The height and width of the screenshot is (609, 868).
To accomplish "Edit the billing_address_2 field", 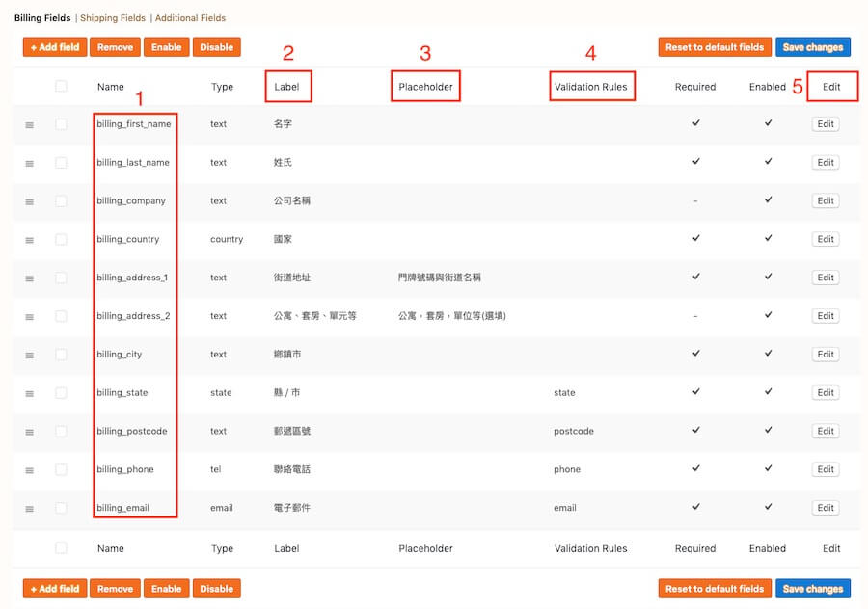I will (826, 316).
